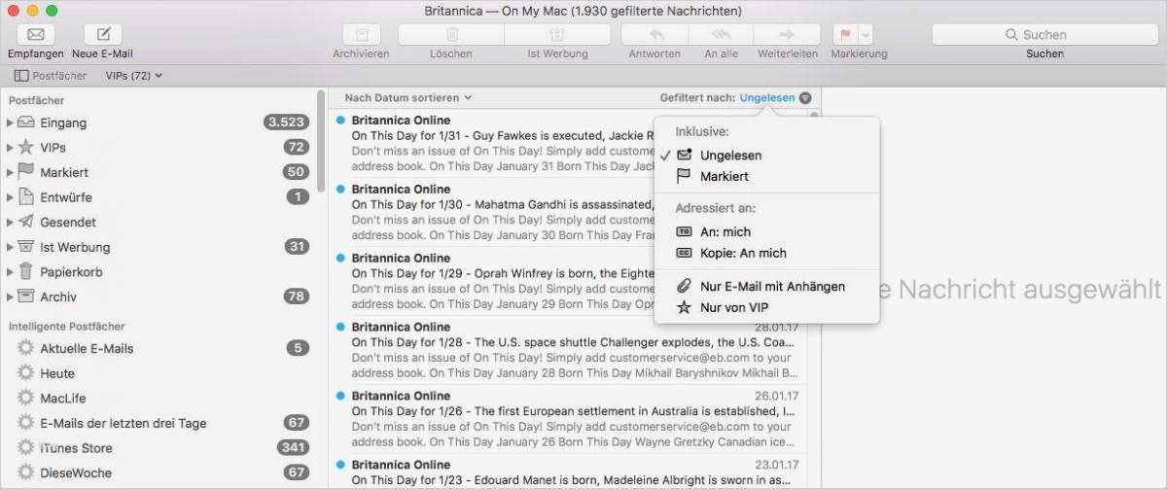1167x489 pixels.
Task: Expand the Gesendet mailbox triangle
Action: (x=10, y=222)
